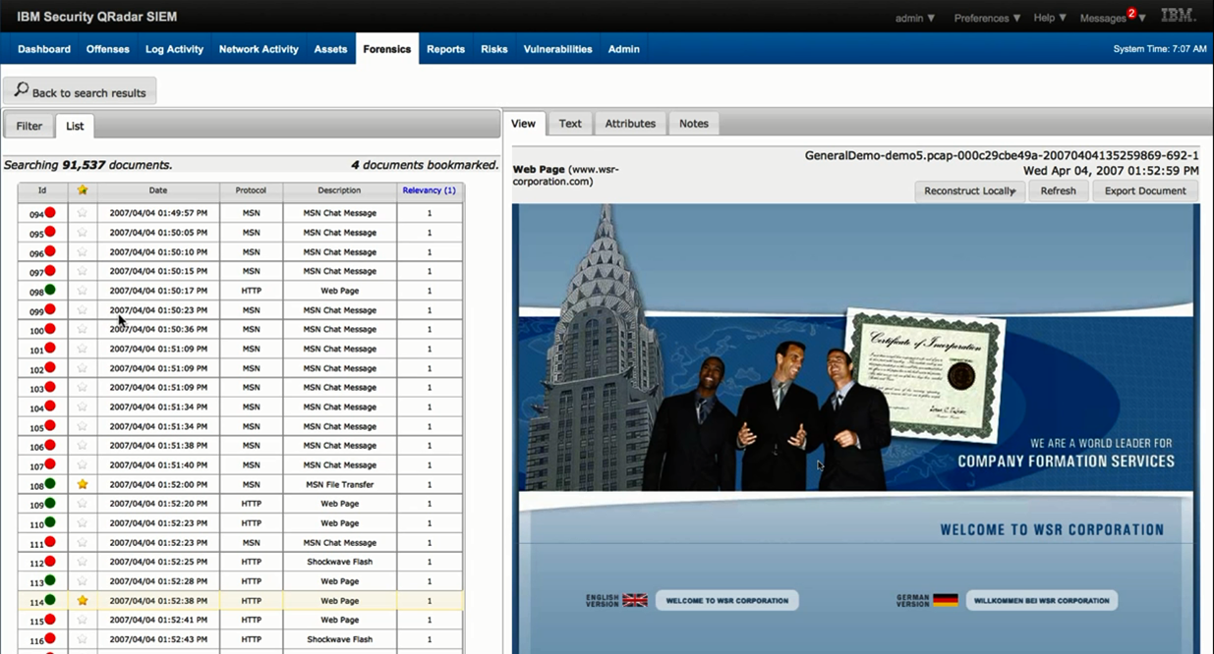This screenshot has height=654, width=1214.
Task: Open the Notes tab
Action: pyautogui.click(x=694, y=124)
